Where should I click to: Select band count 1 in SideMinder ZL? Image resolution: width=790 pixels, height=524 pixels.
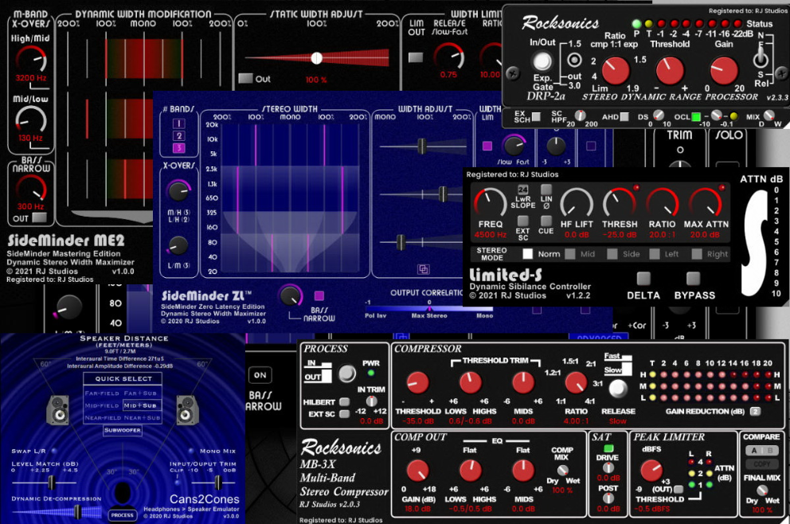click(179, 123)
